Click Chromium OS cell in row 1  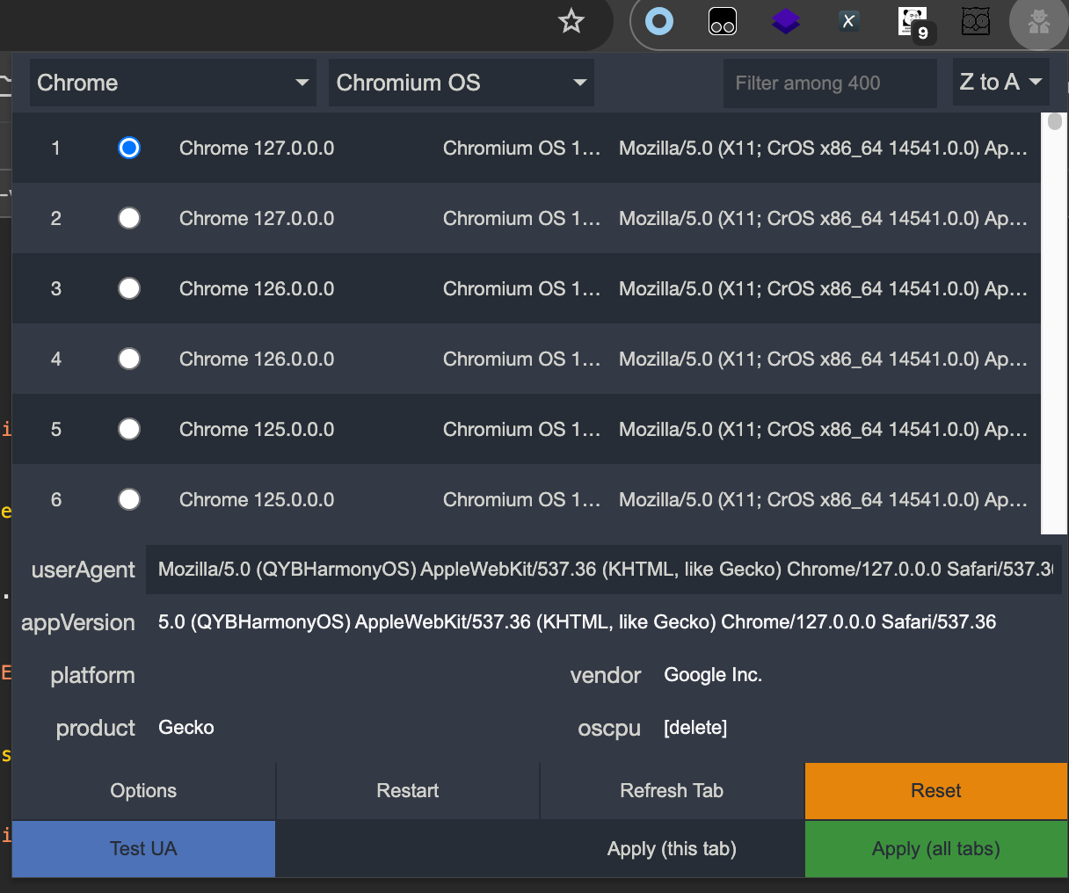pyautogui.click(x=521, y=148)
